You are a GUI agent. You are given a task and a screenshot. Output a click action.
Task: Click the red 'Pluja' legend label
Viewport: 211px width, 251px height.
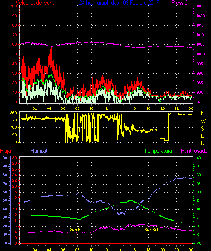[6, 151]
